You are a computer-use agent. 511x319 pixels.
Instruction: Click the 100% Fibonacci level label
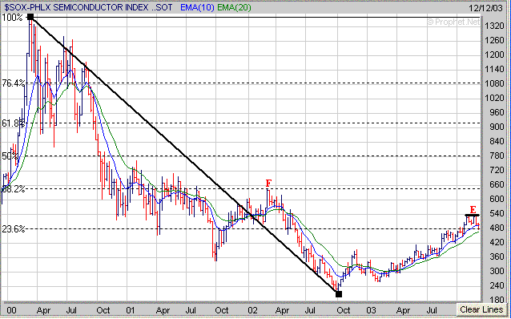tap(12, 18)
